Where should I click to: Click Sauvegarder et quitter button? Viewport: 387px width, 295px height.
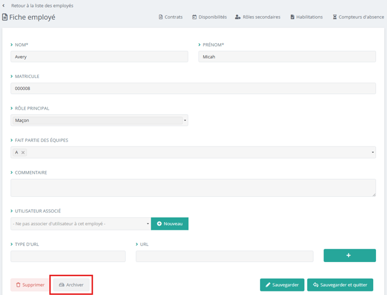pyautogui.click(x=340, y=285)
